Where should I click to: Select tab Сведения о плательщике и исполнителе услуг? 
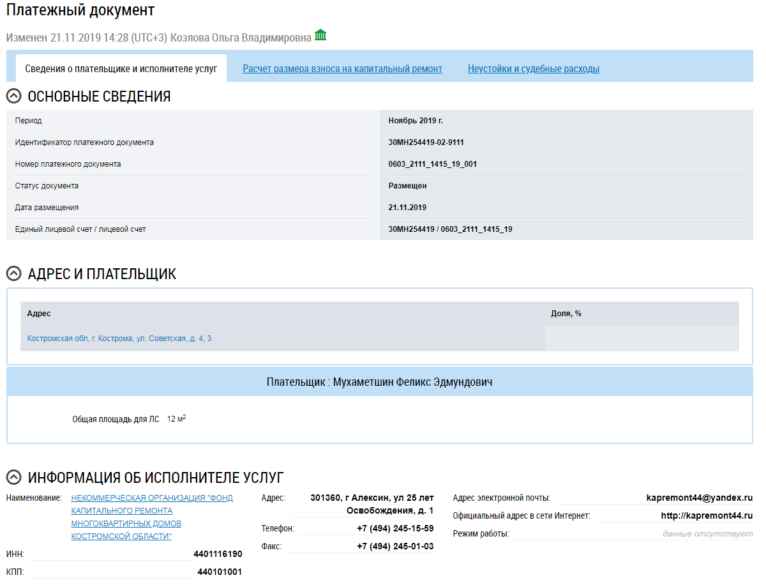(x=121, y=69)
